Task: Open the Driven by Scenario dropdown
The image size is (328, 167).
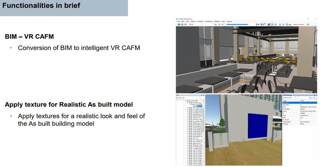Action: tap(305, 24)
